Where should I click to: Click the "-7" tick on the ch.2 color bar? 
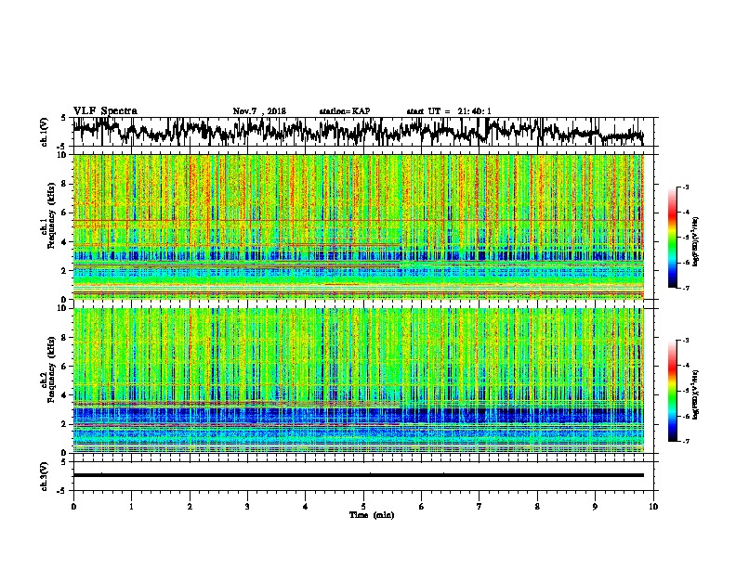[685, 442]
